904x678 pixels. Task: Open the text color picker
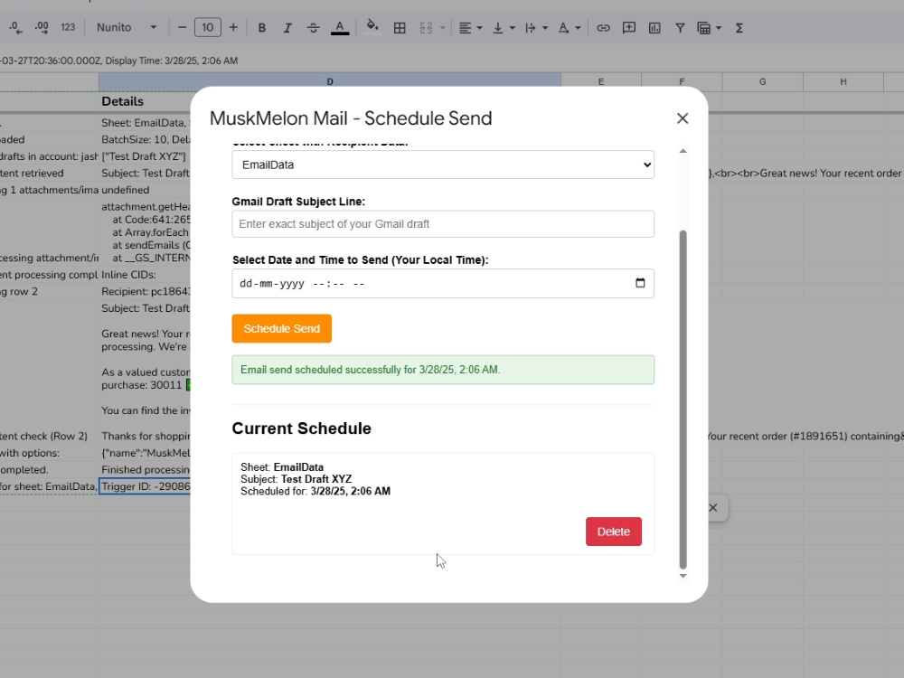tap(340, 28)
